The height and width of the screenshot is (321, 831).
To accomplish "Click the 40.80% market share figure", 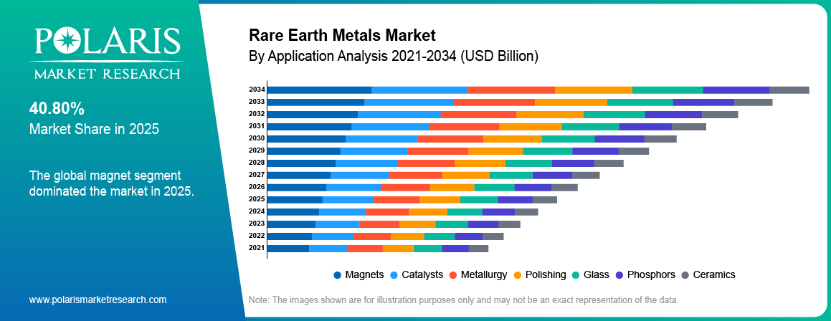I will coord(57,109).
